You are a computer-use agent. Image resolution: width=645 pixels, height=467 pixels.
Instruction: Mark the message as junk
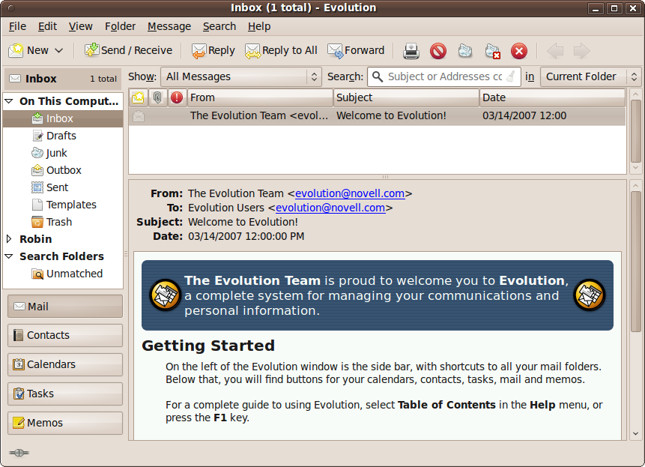pos(465,51)
